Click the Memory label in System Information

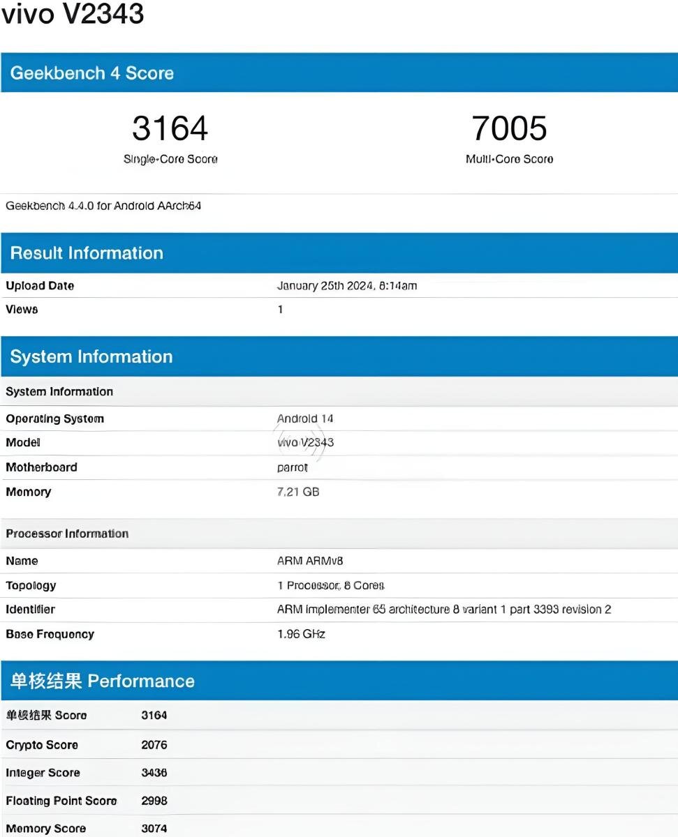point(29,492)
